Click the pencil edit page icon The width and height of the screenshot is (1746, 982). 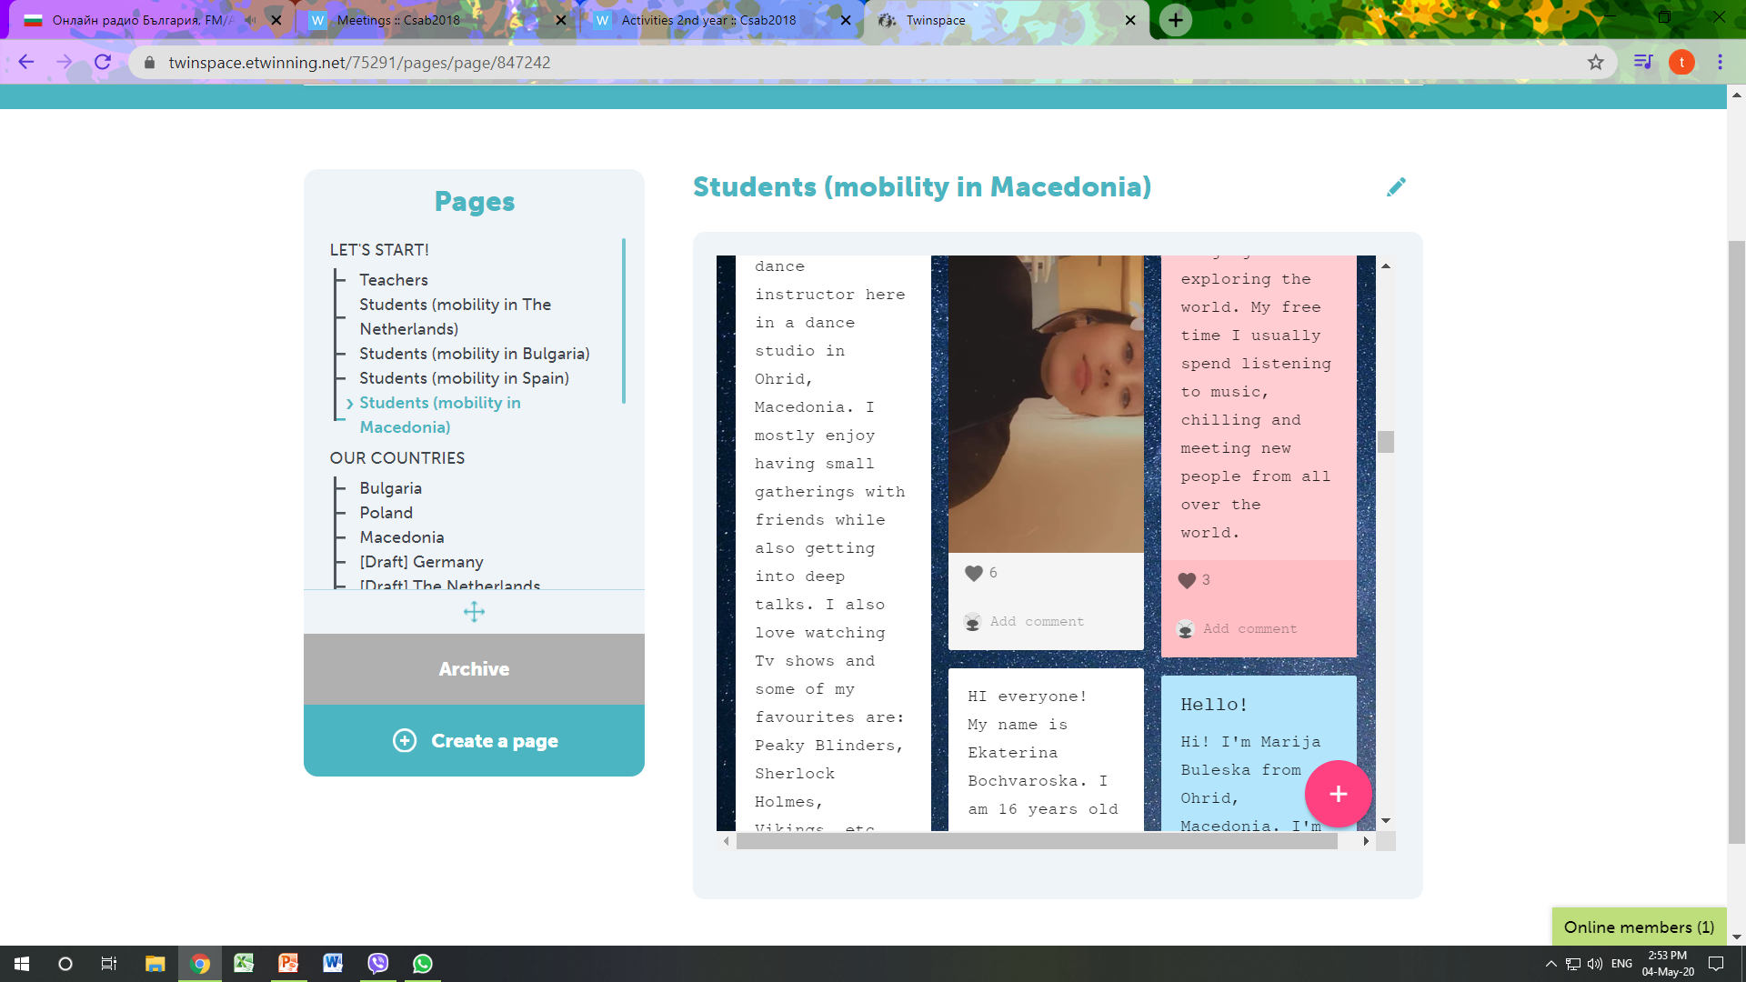pyautogui.click(x=1396, y=187)
